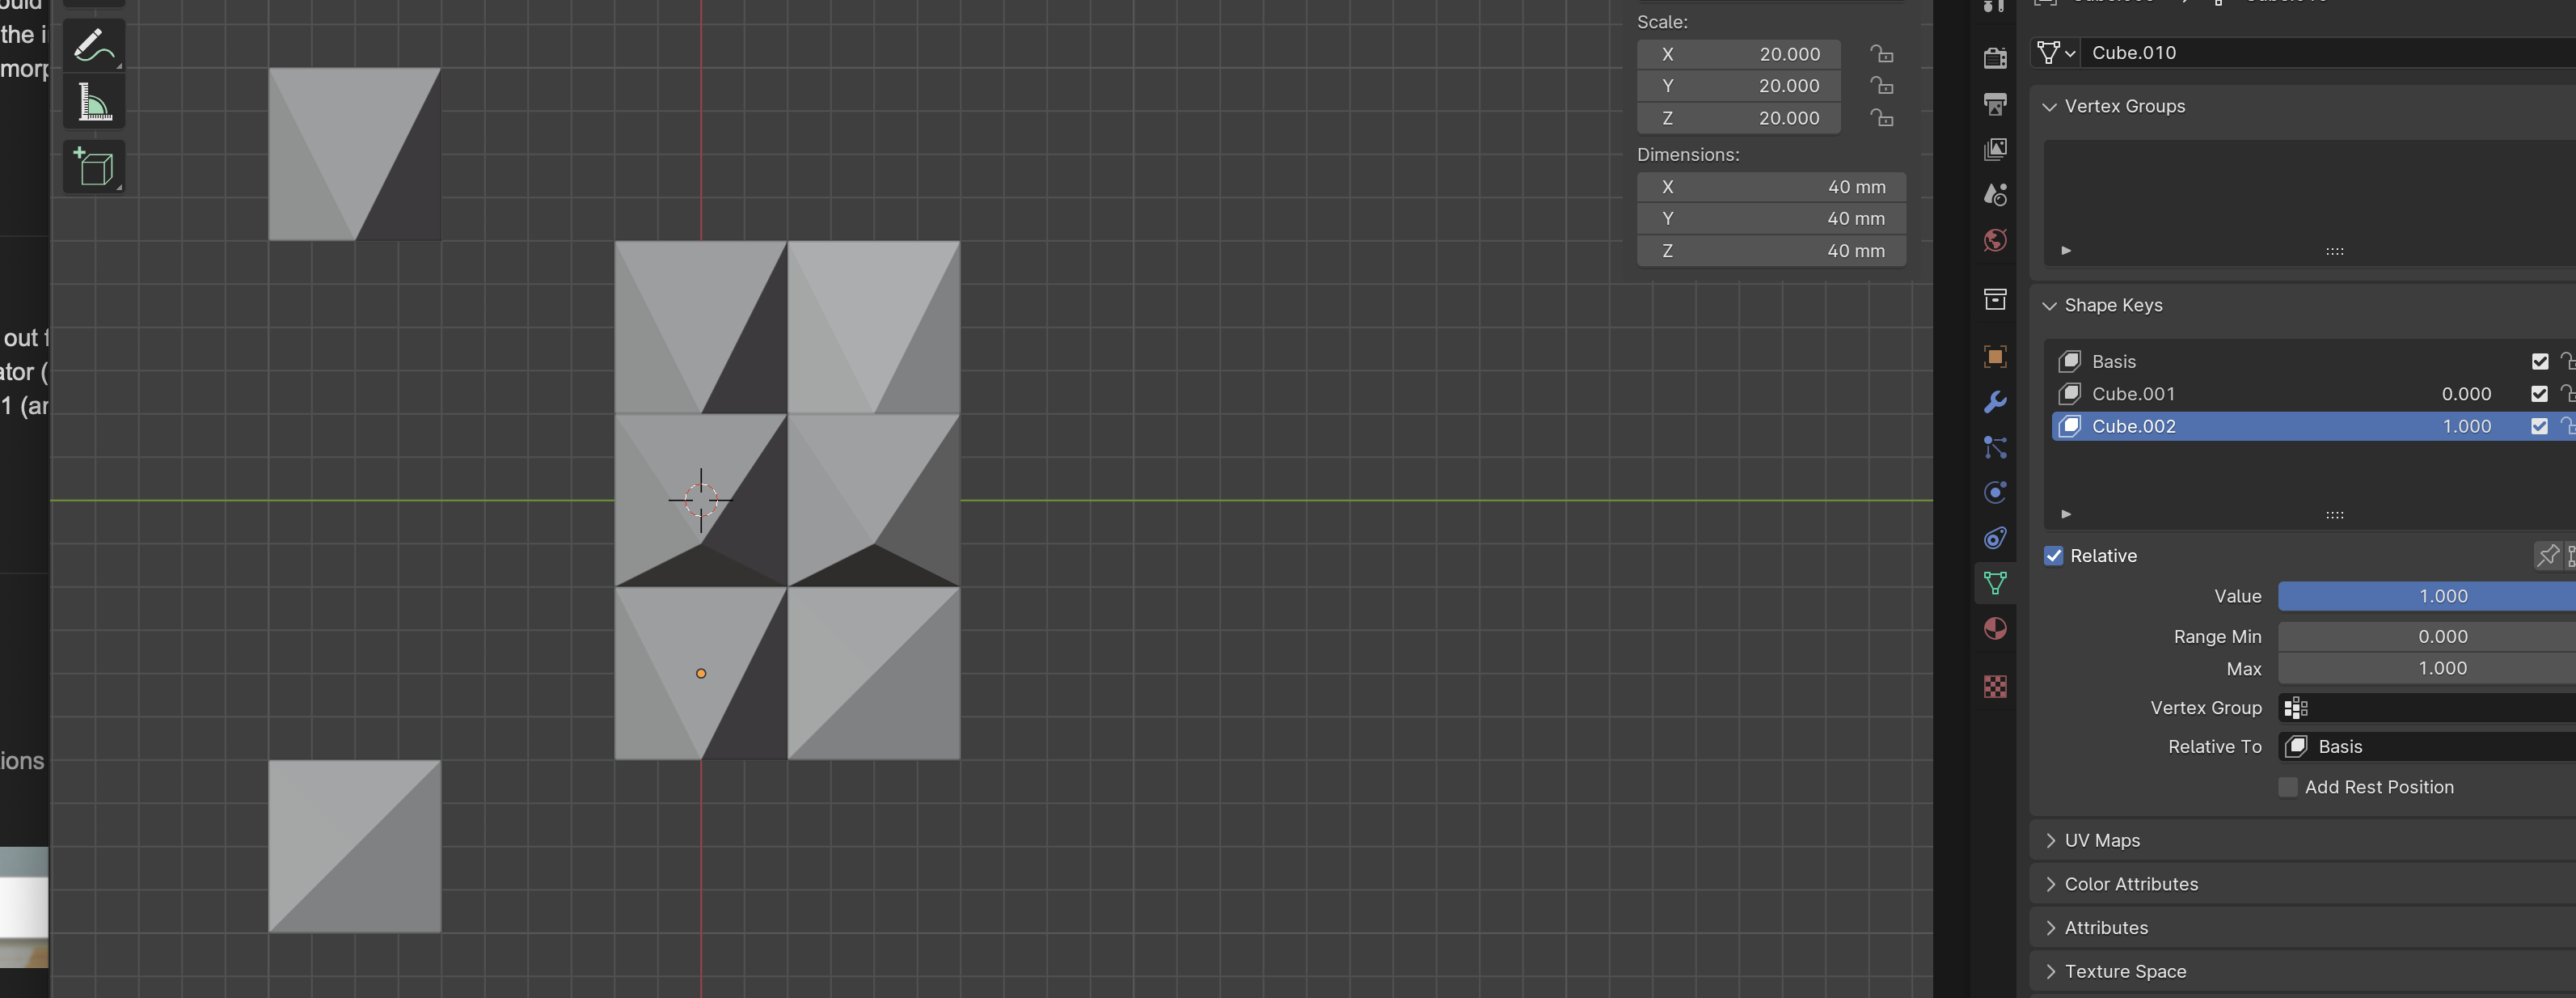Open View Layer properties tab
This screenshot has height=998, width=2576.
pyautogui.click(x=1995, y=149)
